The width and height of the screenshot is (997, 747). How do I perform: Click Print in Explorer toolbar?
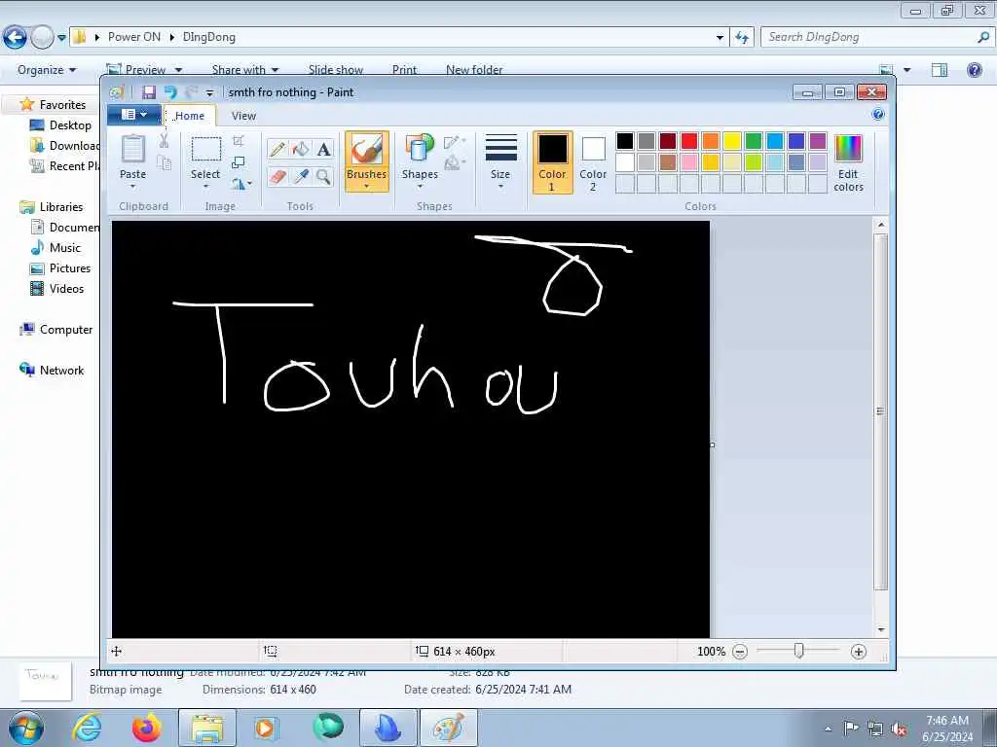[x=404, y=70]
